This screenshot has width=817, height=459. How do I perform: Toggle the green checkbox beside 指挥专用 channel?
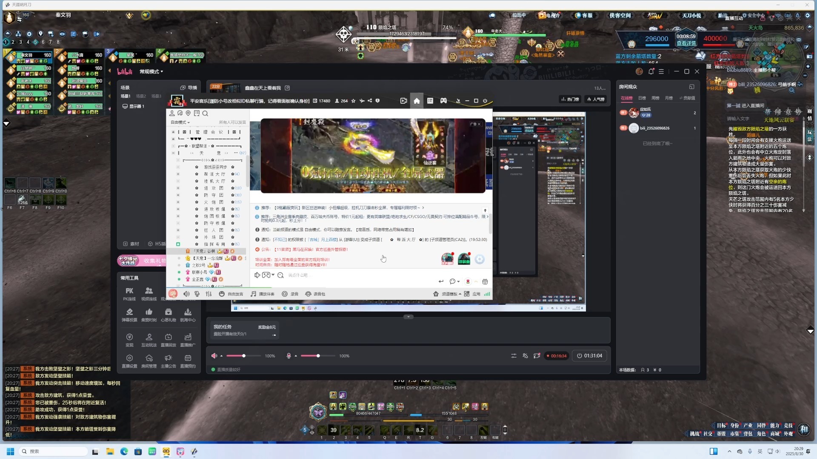[178, 244]
